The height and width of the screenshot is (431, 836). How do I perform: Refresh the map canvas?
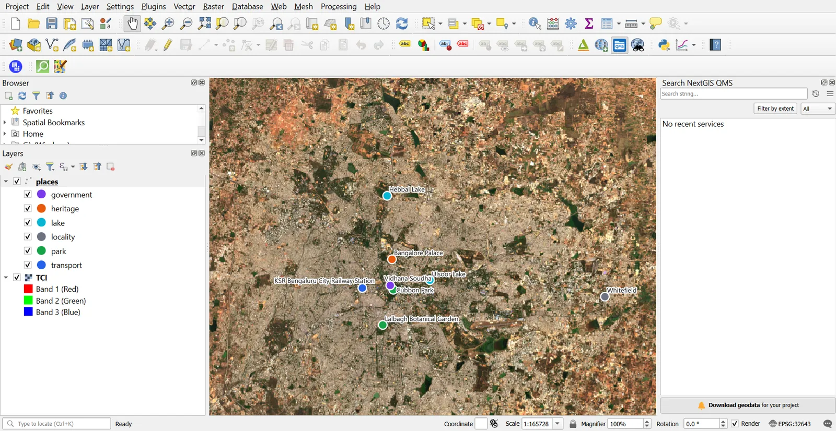tap(402, 23)
